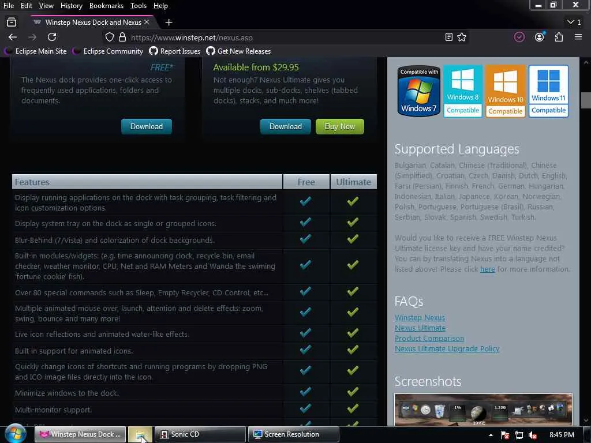
Task: Open the File menu
Action: click(9, 6)
